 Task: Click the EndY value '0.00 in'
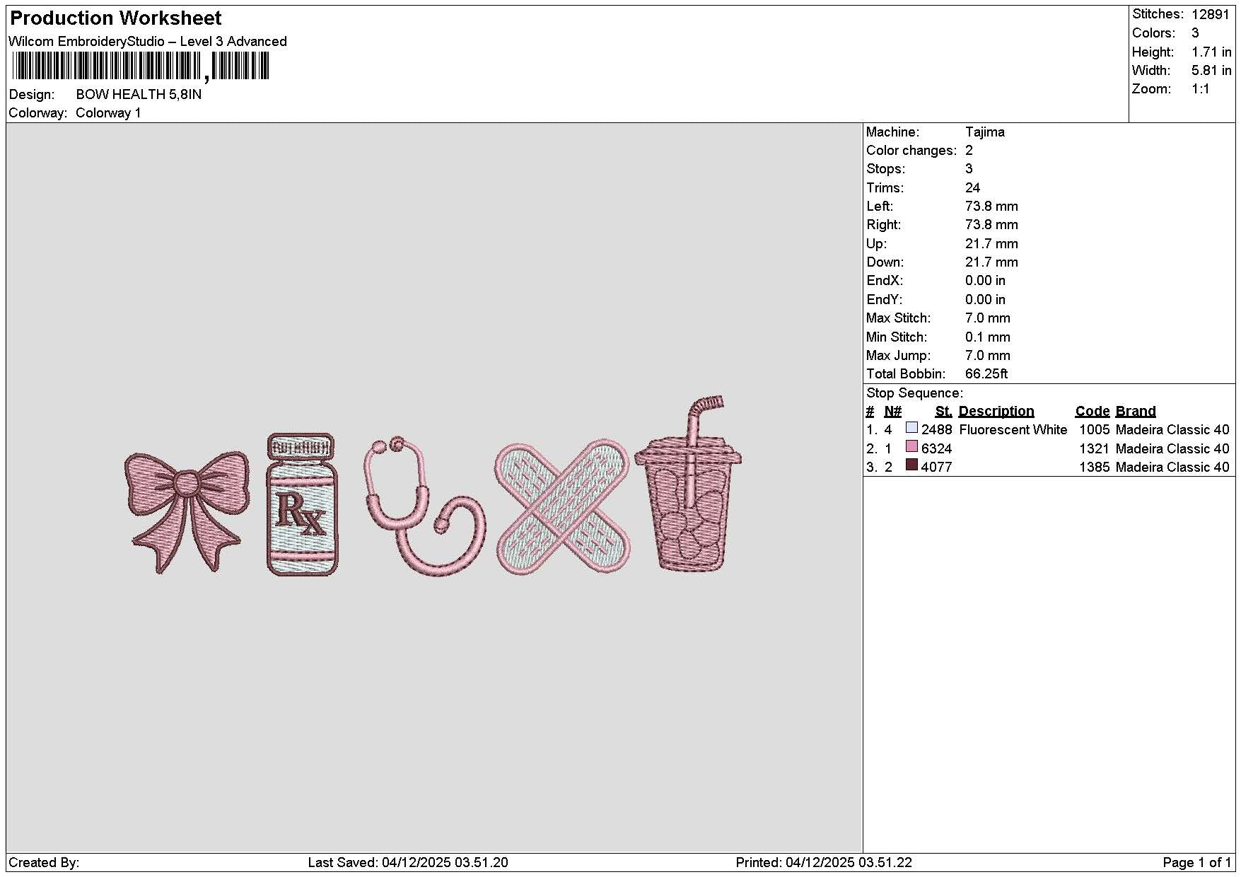point(985,300)
